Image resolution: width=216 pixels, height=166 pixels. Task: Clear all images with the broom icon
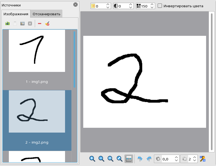pos(47,24)
